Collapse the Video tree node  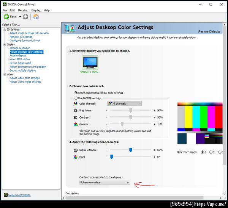click(5, 74)
